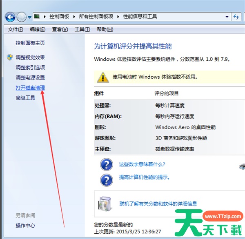Select 控制面板 in the address breadcrumb
This screenshot has width=245, height=239.
pos(59,16)
